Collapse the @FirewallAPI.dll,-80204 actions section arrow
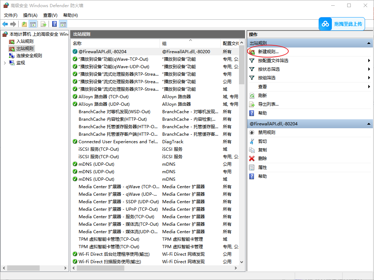This screenshot has width=374, height=280. click(x=369, y=124)
